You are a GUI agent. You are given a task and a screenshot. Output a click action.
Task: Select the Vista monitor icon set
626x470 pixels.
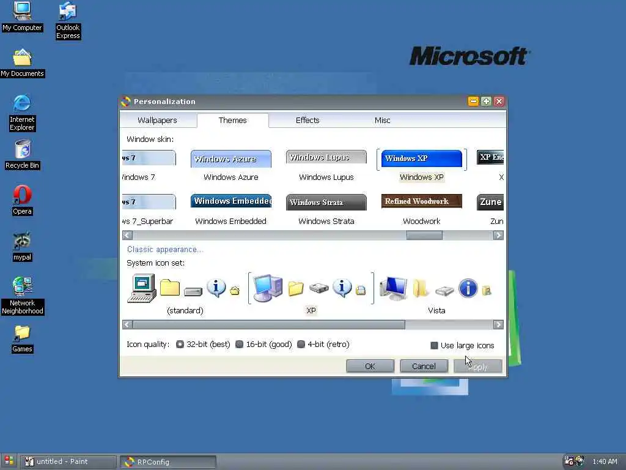pos(394,288)
